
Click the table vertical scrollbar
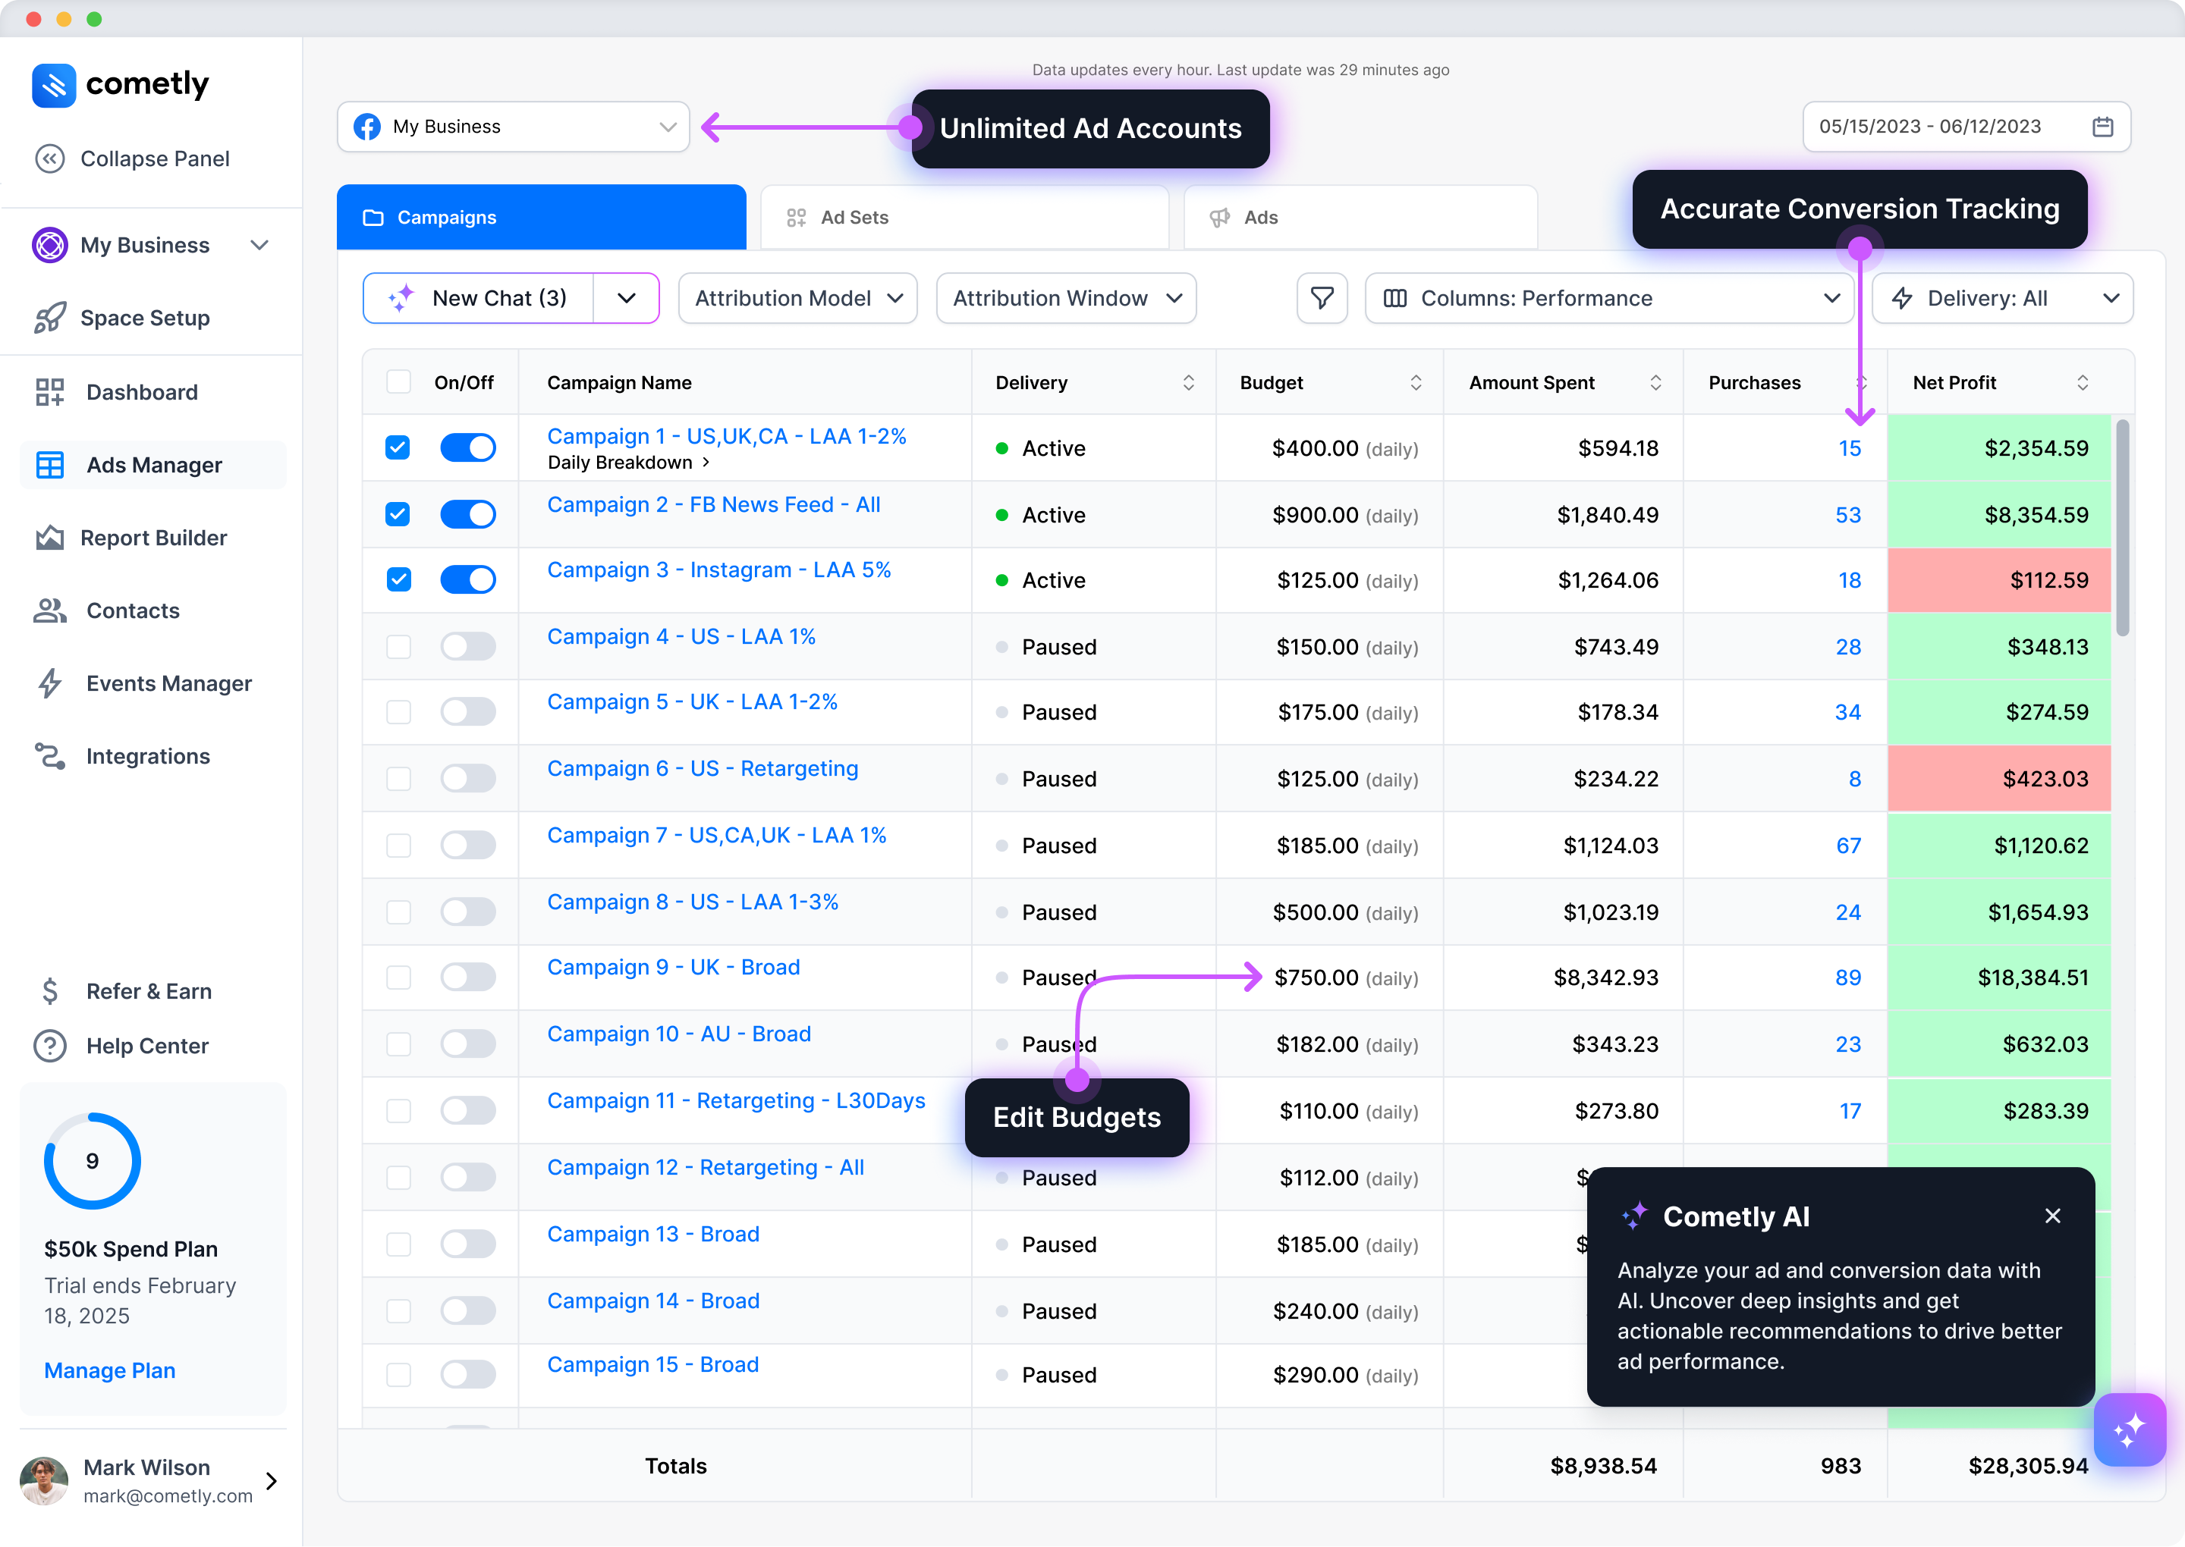click(x=2122, y=529)
